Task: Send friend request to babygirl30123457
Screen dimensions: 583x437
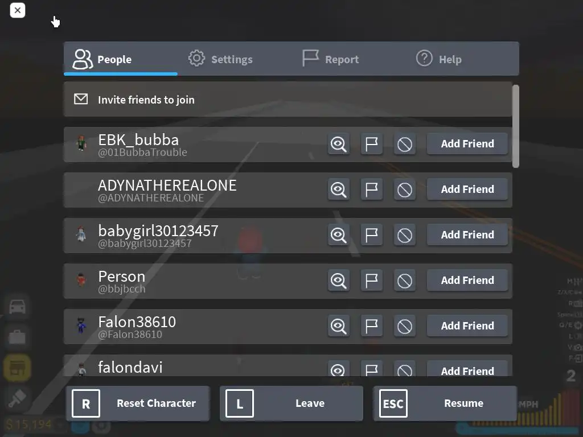Action: (x=467, y=235)
